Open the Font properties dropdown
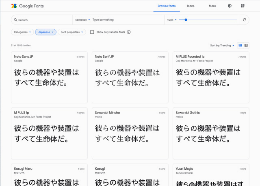260x186 pixels. coord(72,32)
